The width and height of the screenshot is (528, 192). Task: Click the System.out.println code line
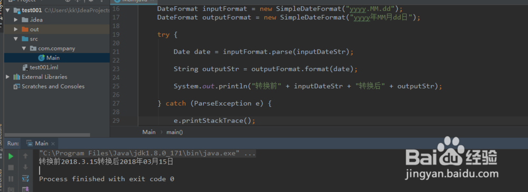tap(307, 86)
